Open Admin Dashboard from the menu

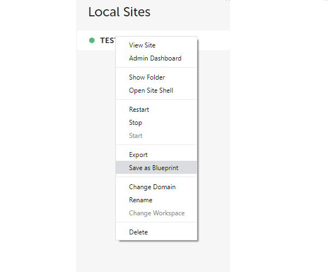point(155,58)
